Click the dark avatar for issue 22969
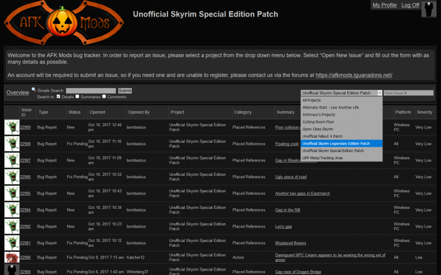 [x=12, y=269]
